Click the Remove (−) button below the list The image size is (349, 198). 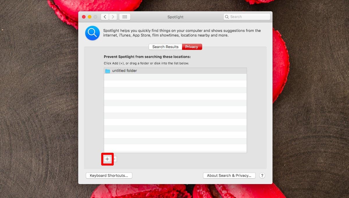[114, 159]
